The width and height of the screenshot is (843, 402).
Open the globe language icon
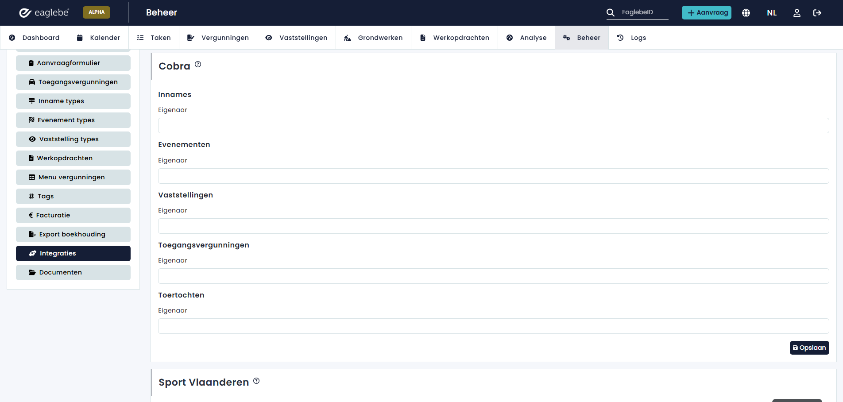(x=746, y=13)
